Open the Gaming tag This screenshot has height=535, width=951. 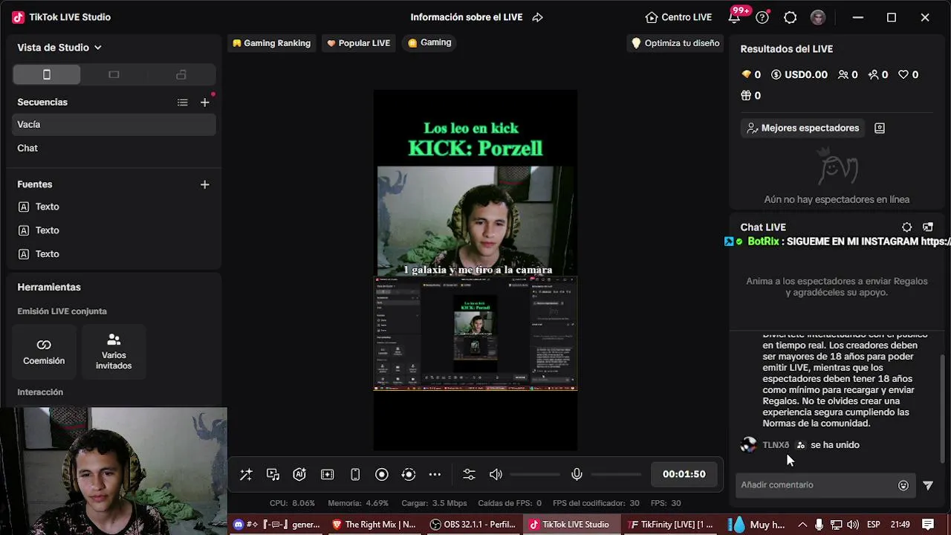[429, 42]
